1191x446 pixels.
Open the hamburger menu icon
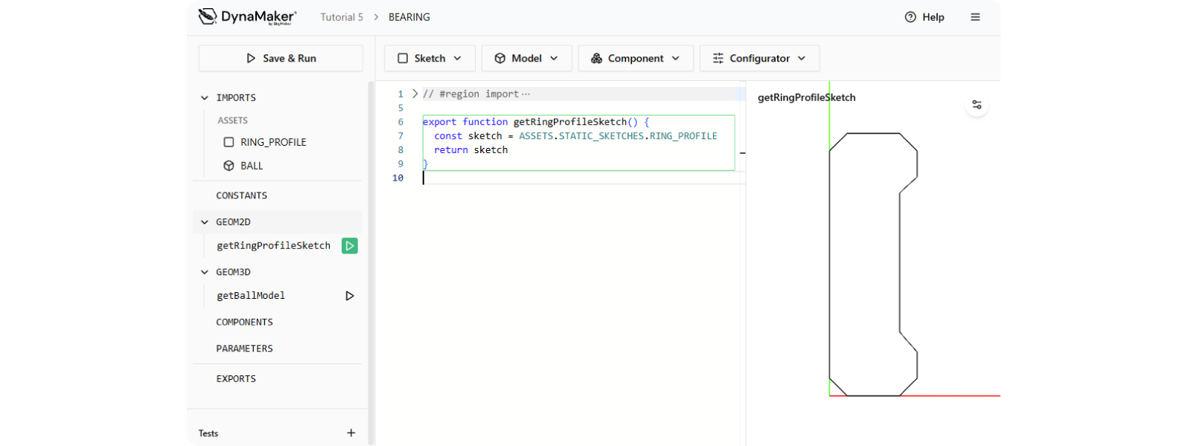coord(975,17)
